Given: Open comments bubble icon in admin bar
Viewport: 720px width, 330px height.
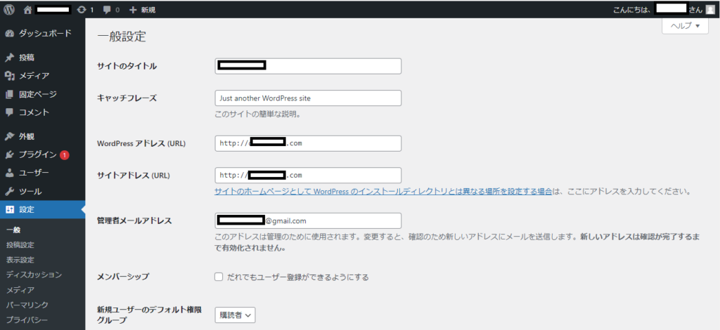Looking at the screenshot, I should (x=107, y=10).
